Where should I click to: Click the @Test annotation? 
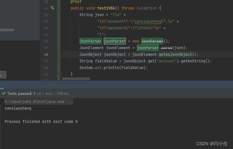click(76, 2)
